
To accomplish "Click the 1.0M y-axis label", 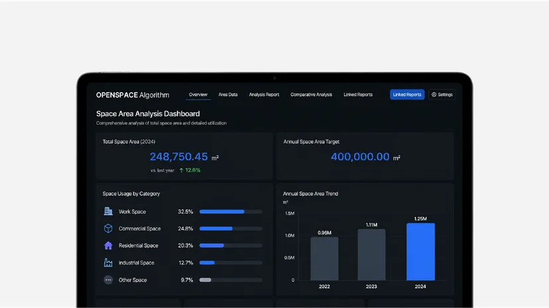I will coord(290,236).
